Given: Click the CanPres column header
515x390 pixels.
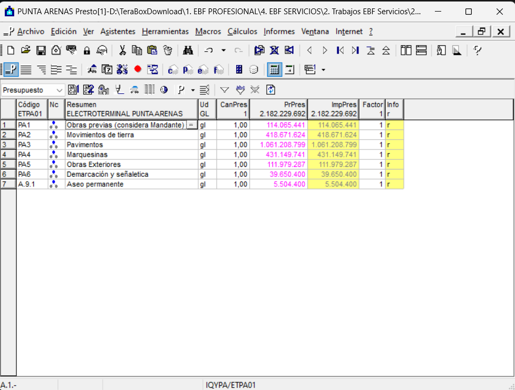Looking at the screenshot, I should [x=233, y=109].
